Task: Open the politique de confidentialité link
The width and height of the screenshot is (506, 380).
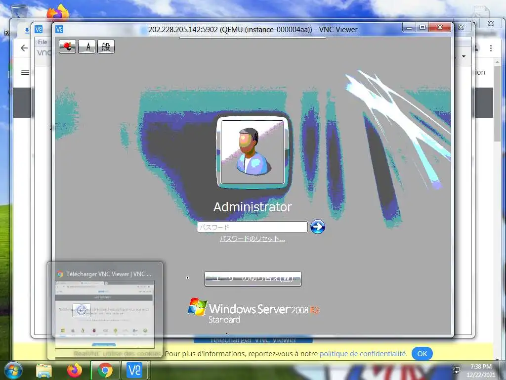Action: [363, 354]
